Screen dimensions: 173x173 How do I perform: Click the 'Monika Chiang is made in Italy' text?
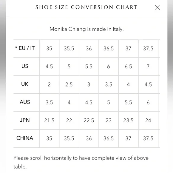pos(86,29)
